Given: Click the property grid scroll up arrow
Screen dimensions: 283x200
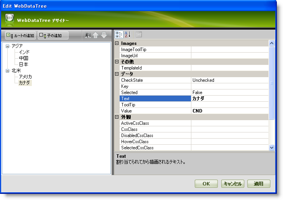Looking at the screenshot, I should 271,43.
